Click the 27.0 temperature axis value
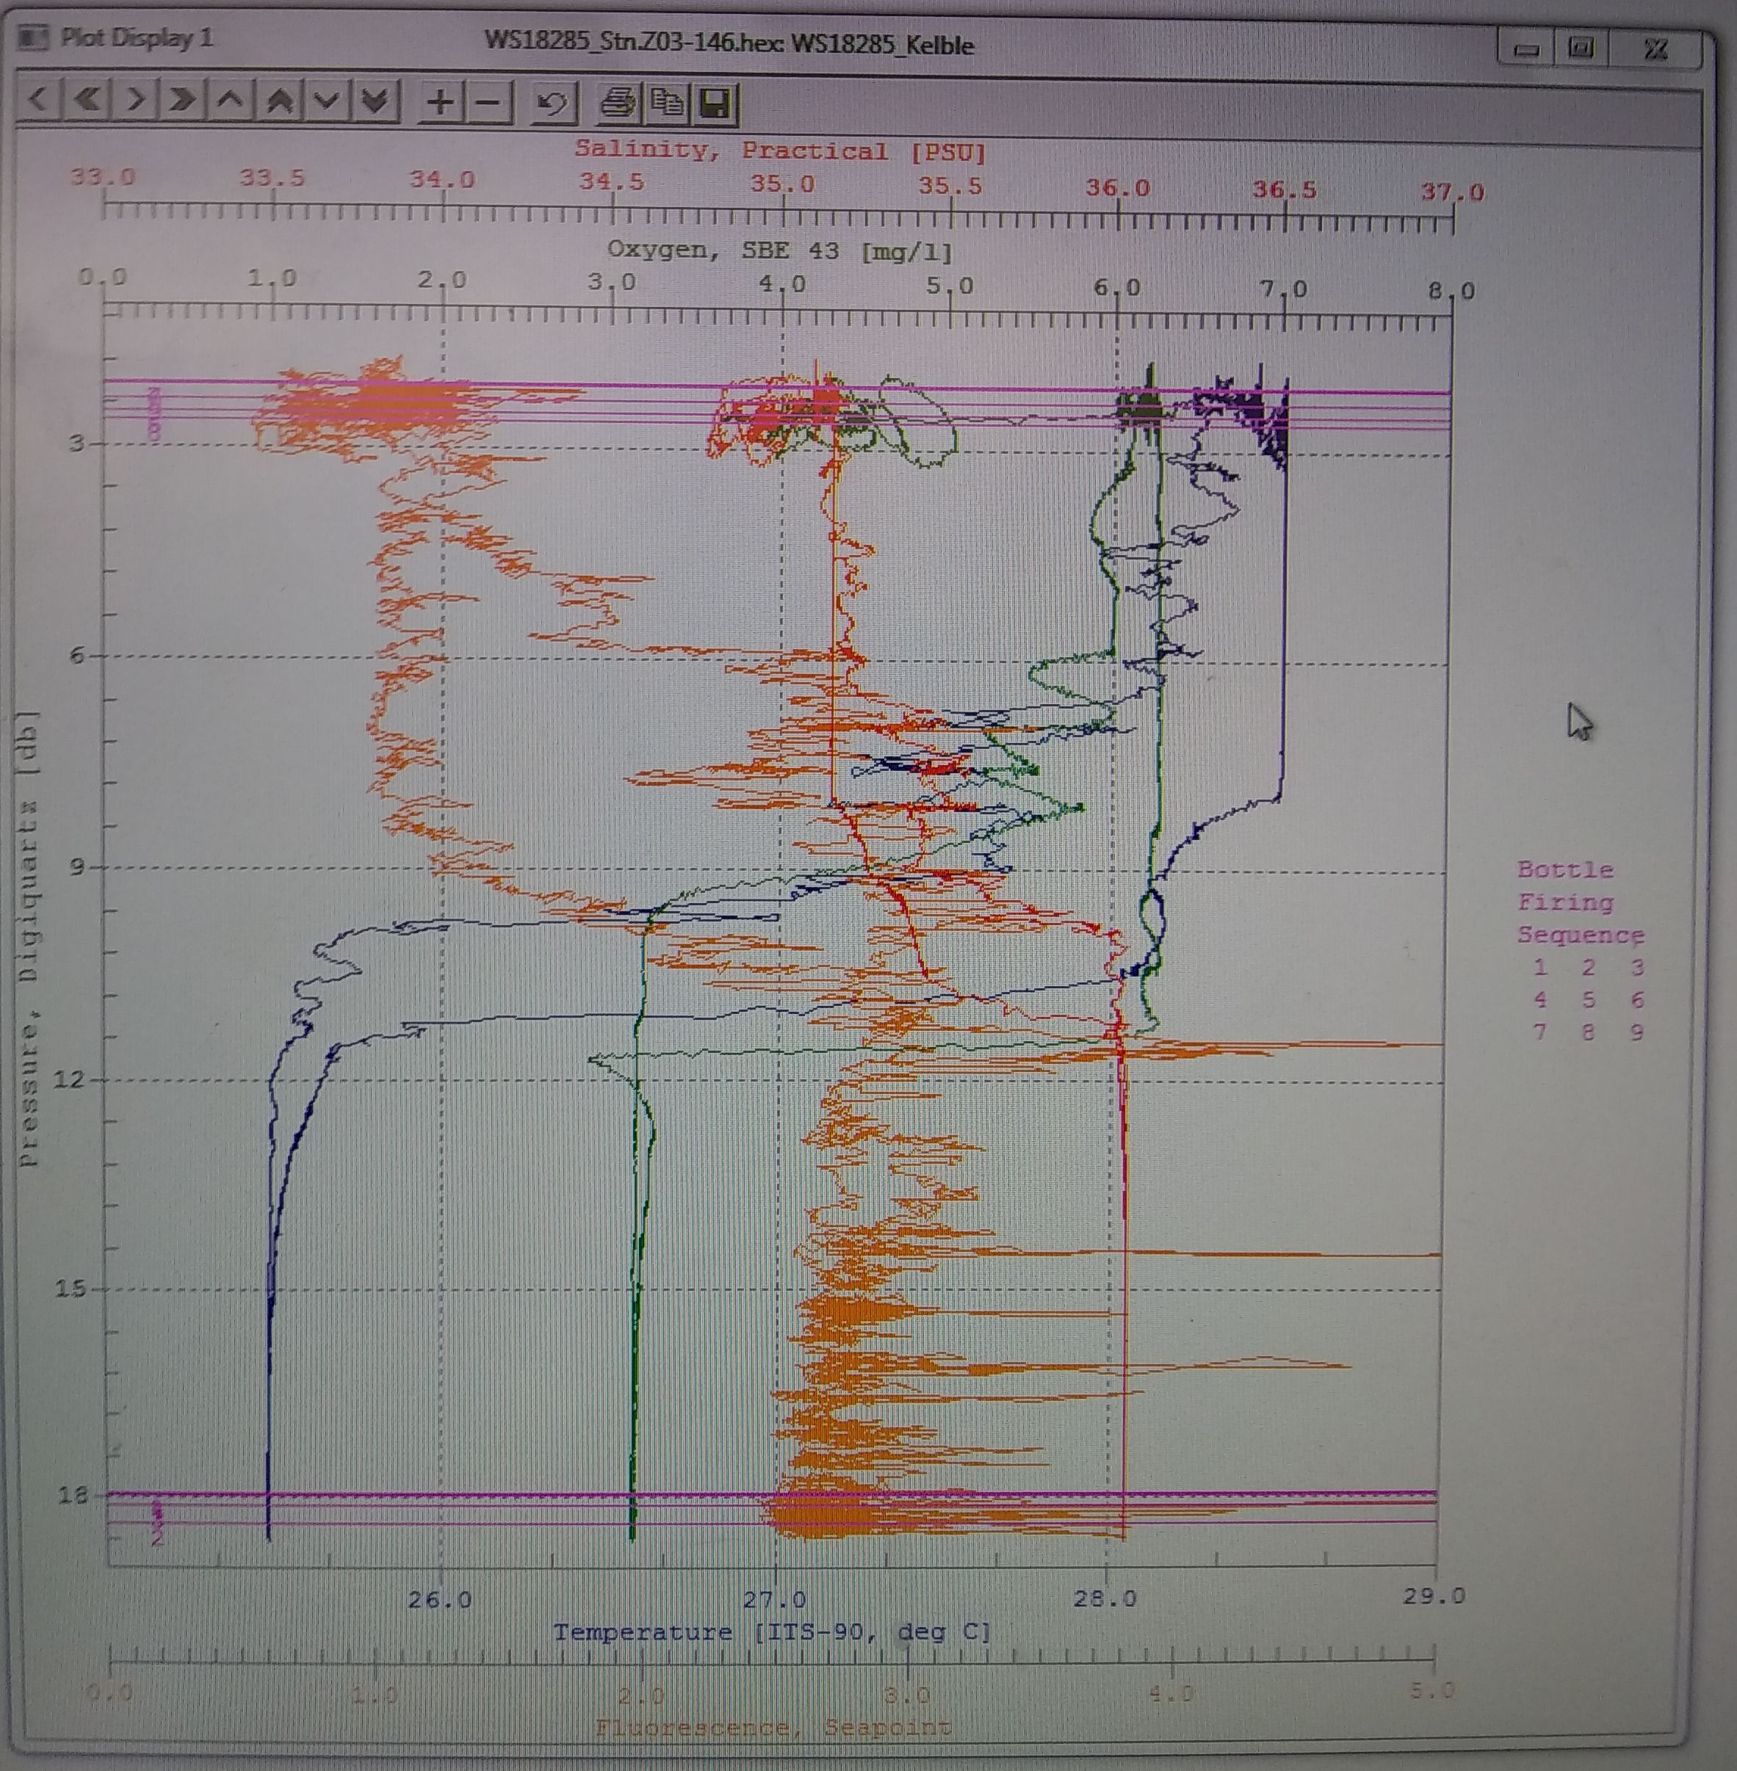This screenshot has width=1737, height=1771. 775,1598
